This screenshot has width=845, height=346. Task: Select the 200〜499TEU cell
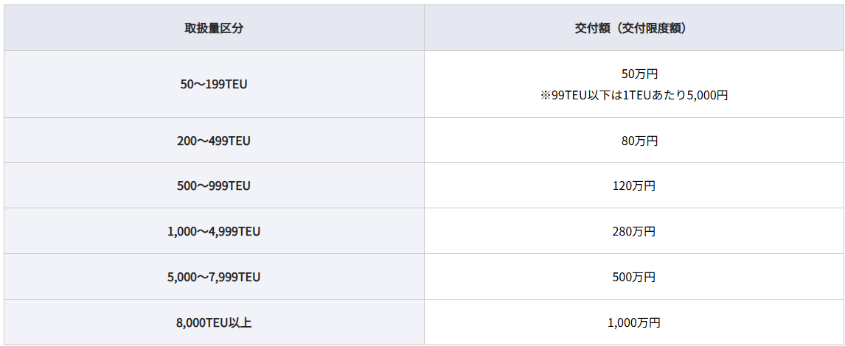[x=214, y=141]
